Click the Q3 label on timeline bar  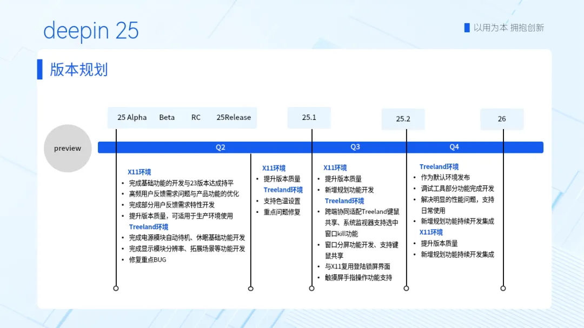(355, 146)
